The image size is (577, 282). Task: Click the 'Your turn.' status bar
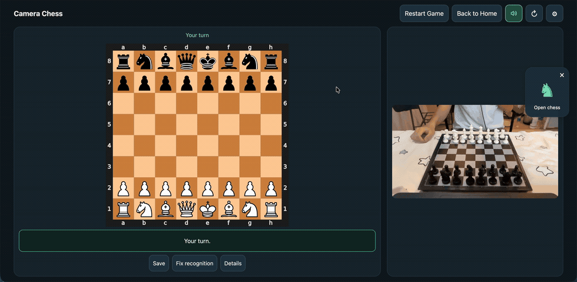197,241
